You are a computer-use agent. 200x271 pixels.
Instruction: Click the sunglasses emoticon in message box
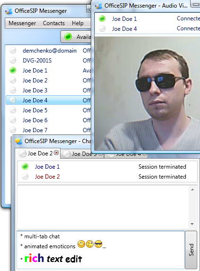point(98,244)
